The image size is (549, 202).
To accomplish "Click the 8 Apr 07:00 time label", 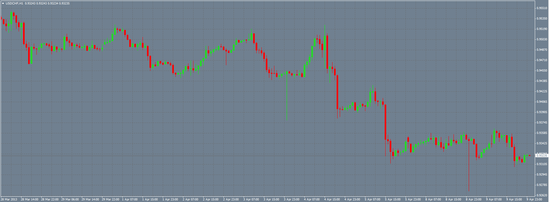I will click(433, 199).
